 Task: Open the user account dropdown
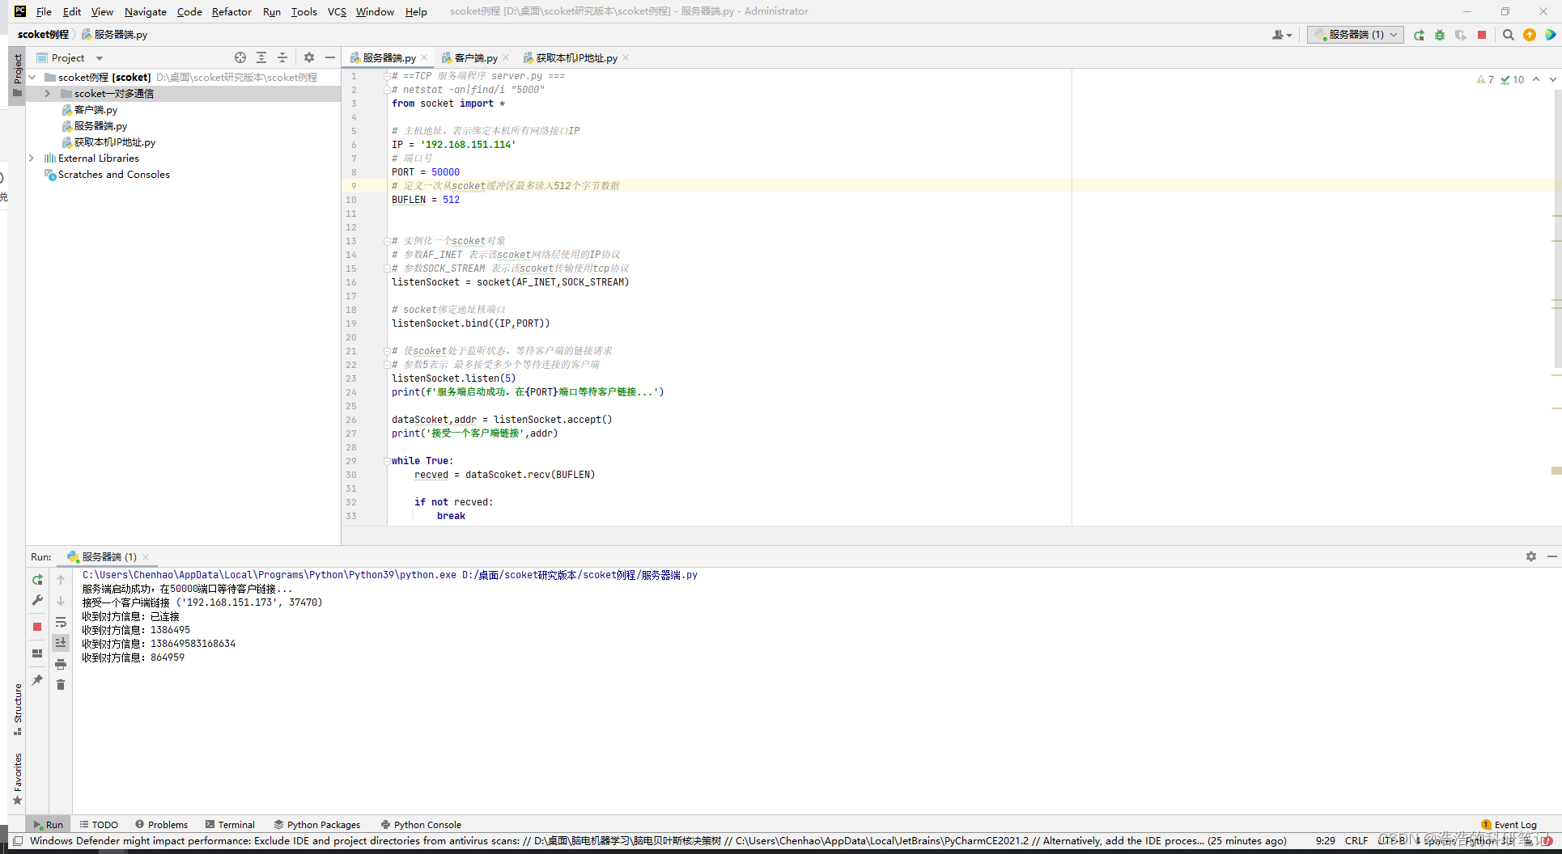pyautogui.click(x=1282, y=35)
